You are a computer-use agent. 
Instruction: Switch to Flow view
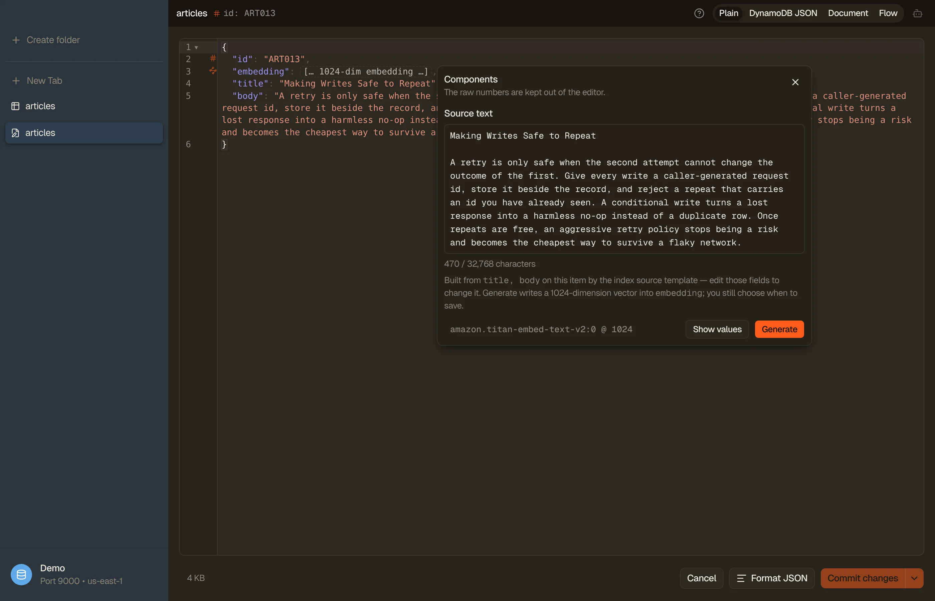tap(888, 13)
